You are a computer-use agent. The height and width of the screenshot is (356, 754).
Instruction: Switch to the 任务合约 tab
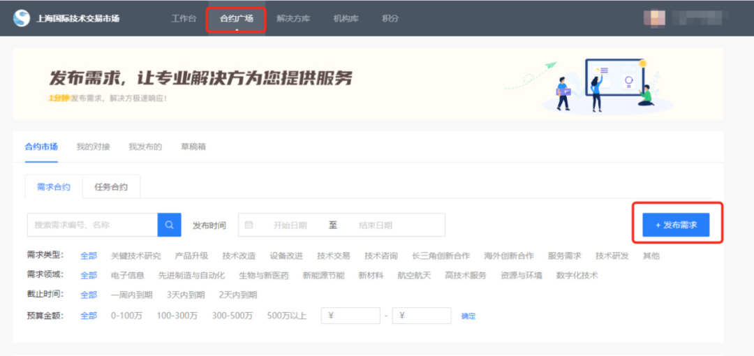[x=111, y=187]
